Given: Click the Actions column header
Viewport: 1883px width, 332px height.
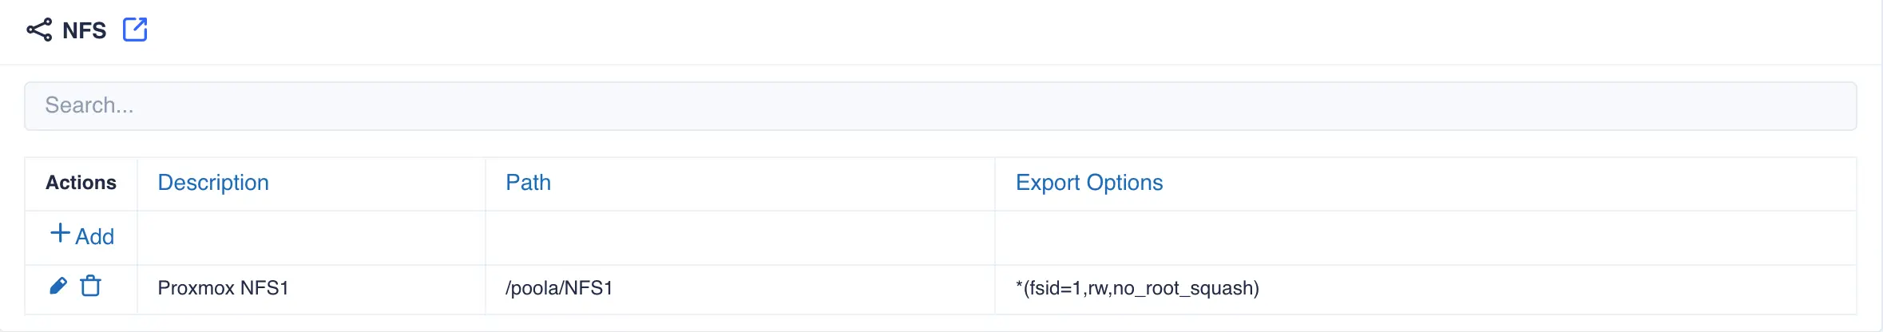Looking at the screenshot, I should coord(81,183).
